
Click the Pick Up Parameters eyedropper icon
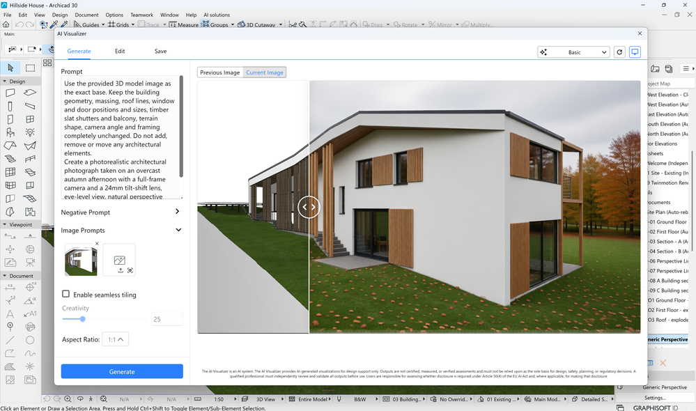point(54,24)
